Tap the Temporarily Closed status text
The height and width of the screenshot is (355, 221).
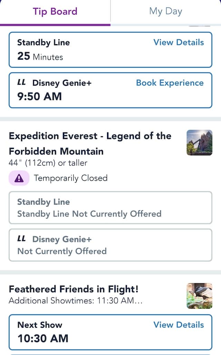71,178
